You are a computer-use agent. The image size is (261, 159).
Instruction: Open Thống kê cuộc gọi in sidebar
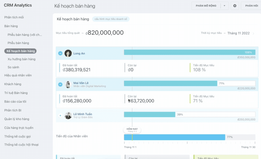click(18, 136)
